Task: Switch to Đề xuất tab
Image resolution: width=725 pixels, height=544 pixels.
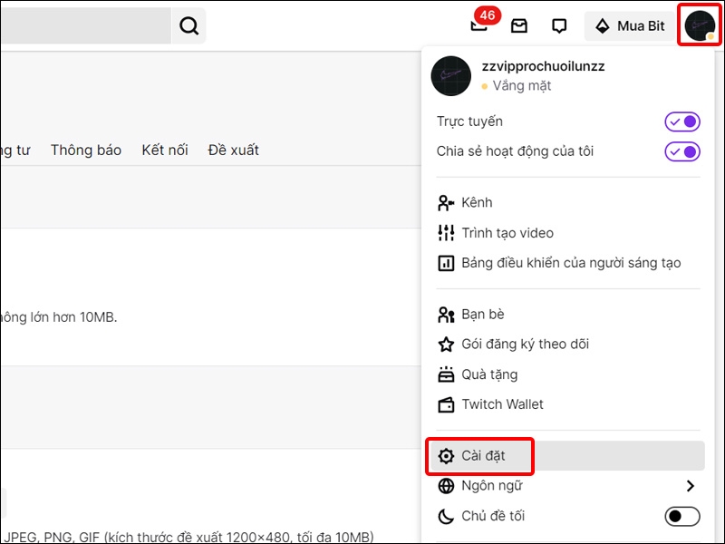Action: pos(233,150)
